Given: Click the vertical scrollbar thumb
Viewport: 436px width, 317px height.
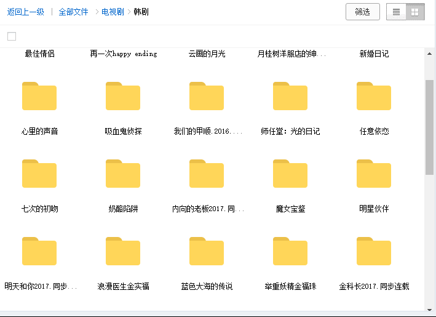Looking at the screenshot, I should point(429,126).
